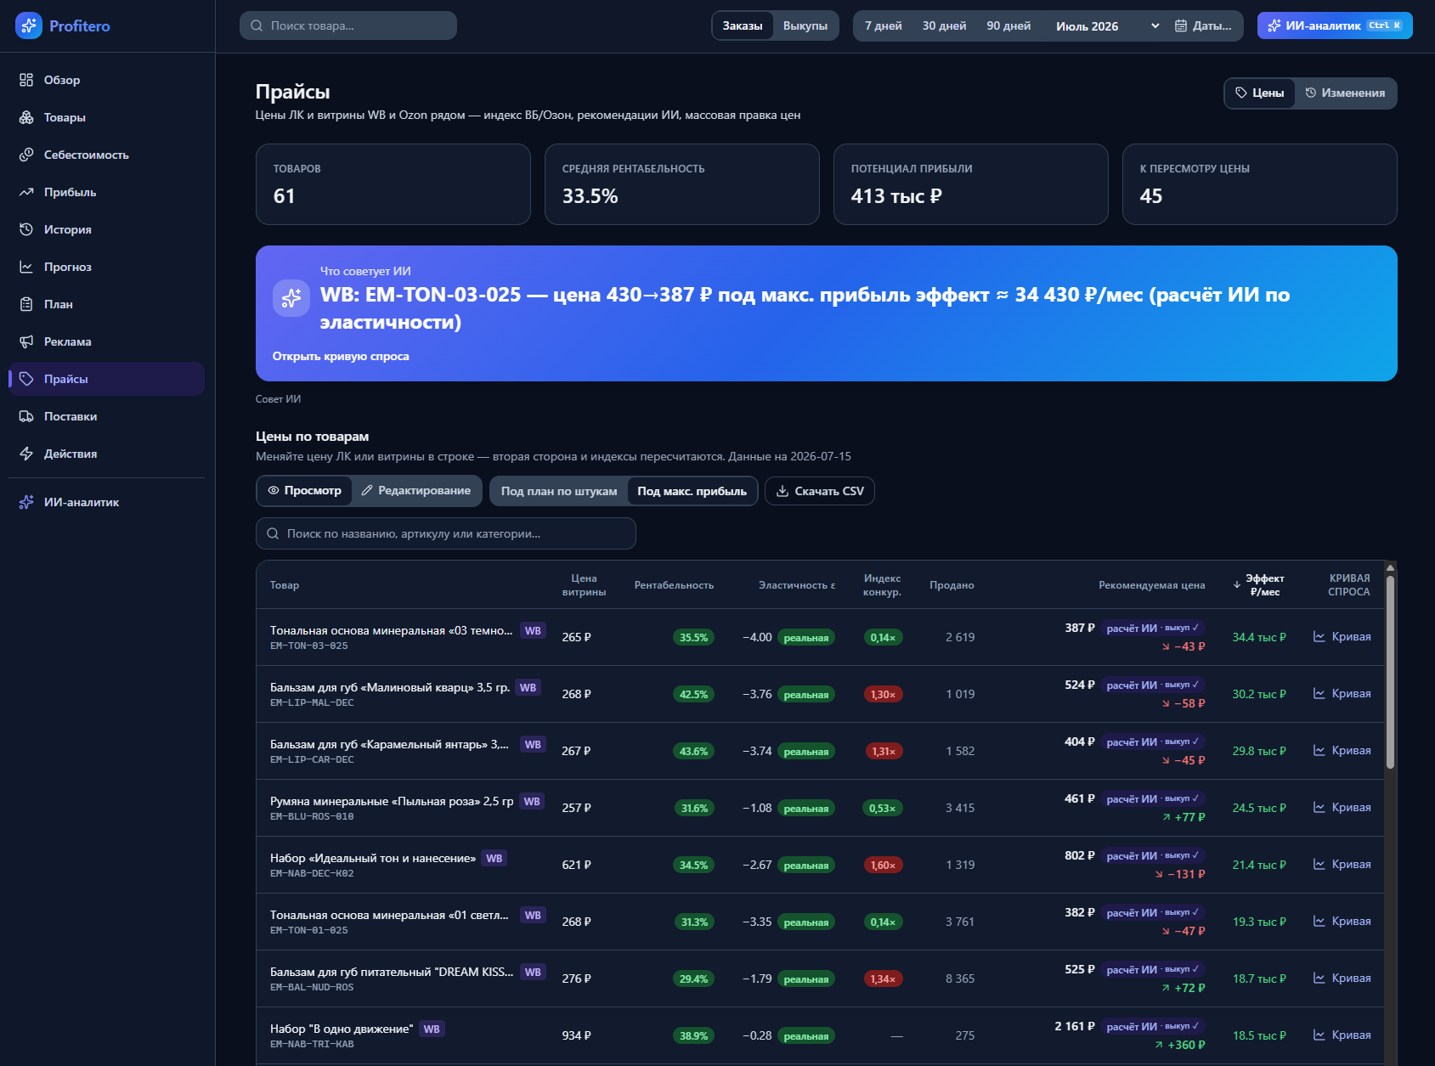
Task: Open the Даты date range picker
Action: pyautogui.click(x=1203, y=25)
